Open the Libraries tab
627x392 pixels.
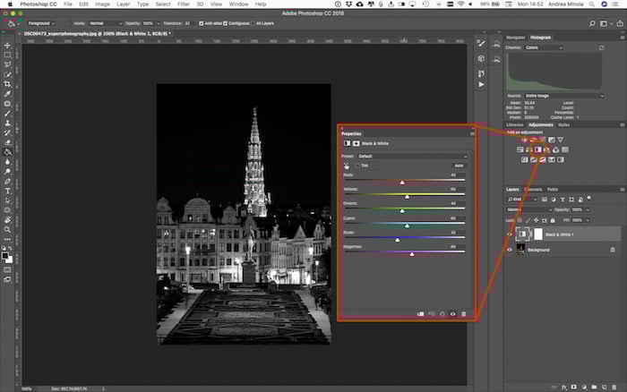click(515, 125)
